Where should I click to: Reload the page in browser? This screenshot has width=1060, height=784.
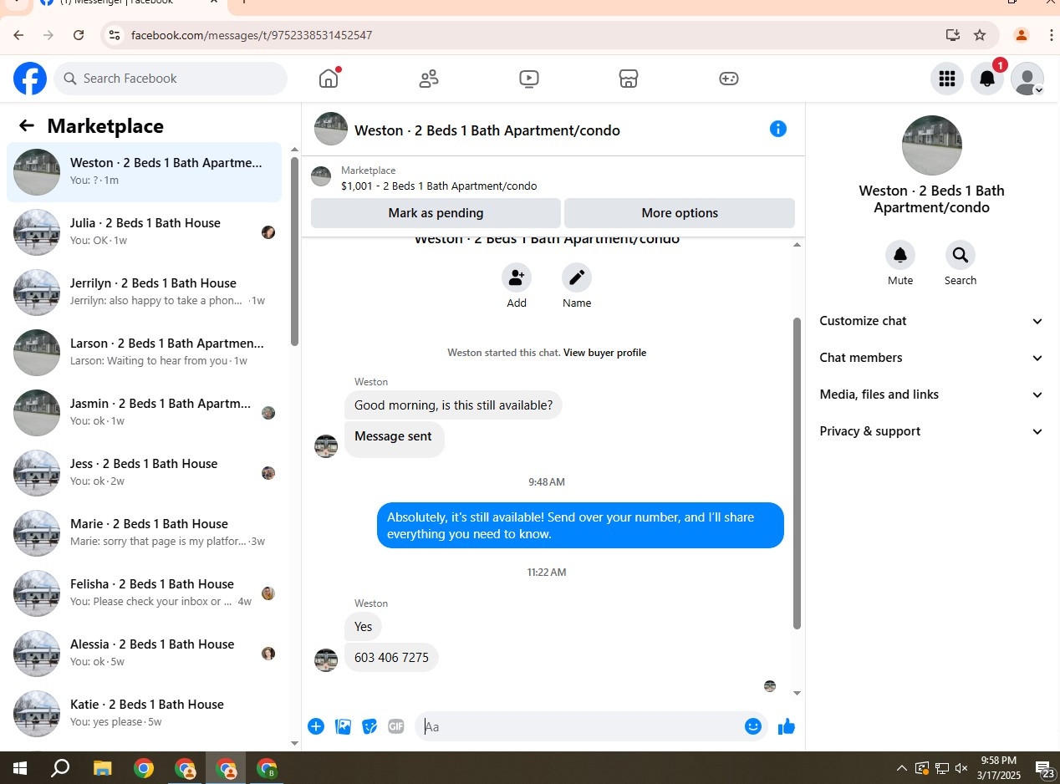click(x=79, y=35)
